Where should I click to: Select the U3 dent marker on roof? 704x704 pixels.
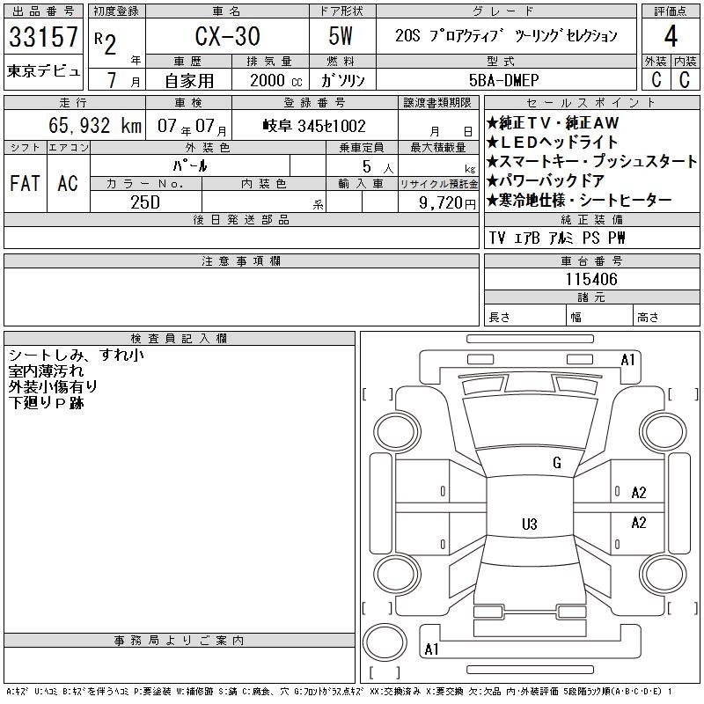(529, 524)
